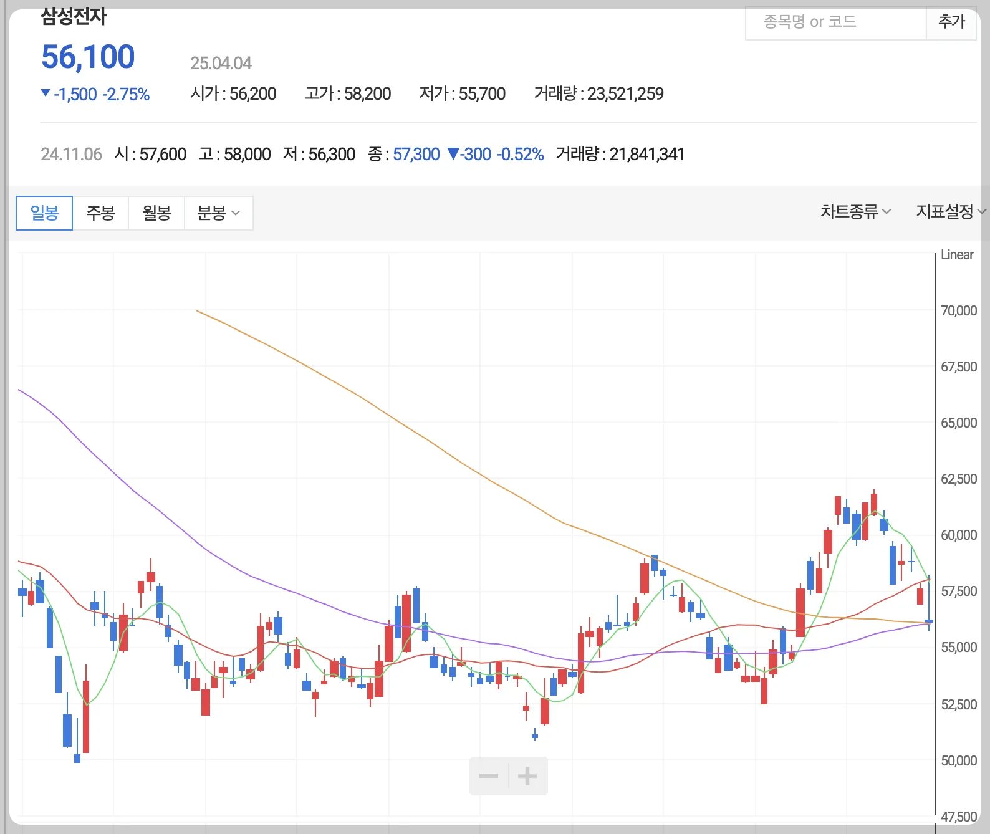Click the 70,000 price axis label
Screen dimensions: 990x834
959,310
